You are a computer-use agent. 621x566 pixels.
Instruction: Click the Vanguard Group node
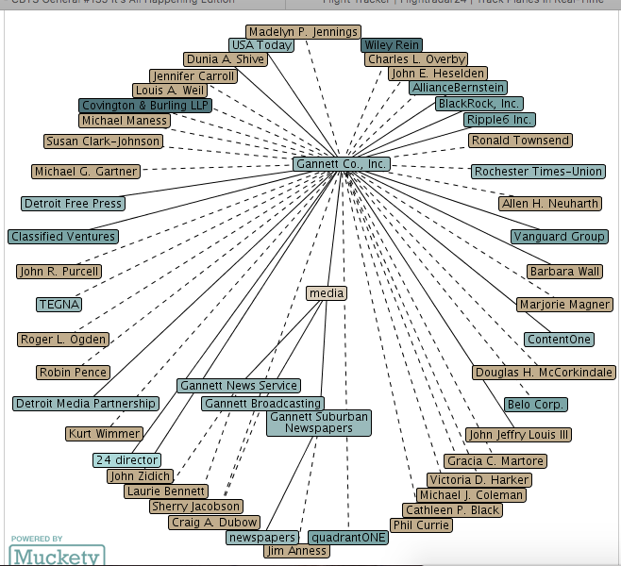point(560,237)
